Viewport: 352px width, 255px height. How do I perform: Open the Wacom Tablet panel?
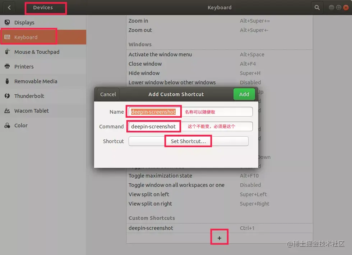[x=43, y=111]
